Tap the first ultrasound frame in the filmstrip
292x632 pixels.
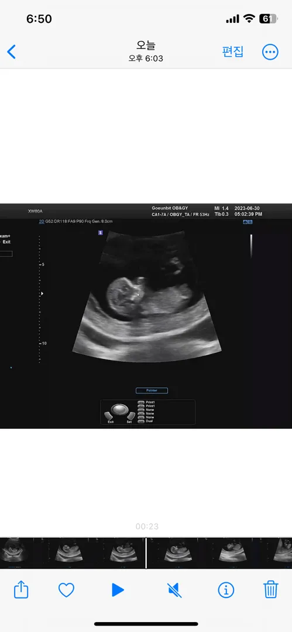point(16,553)
